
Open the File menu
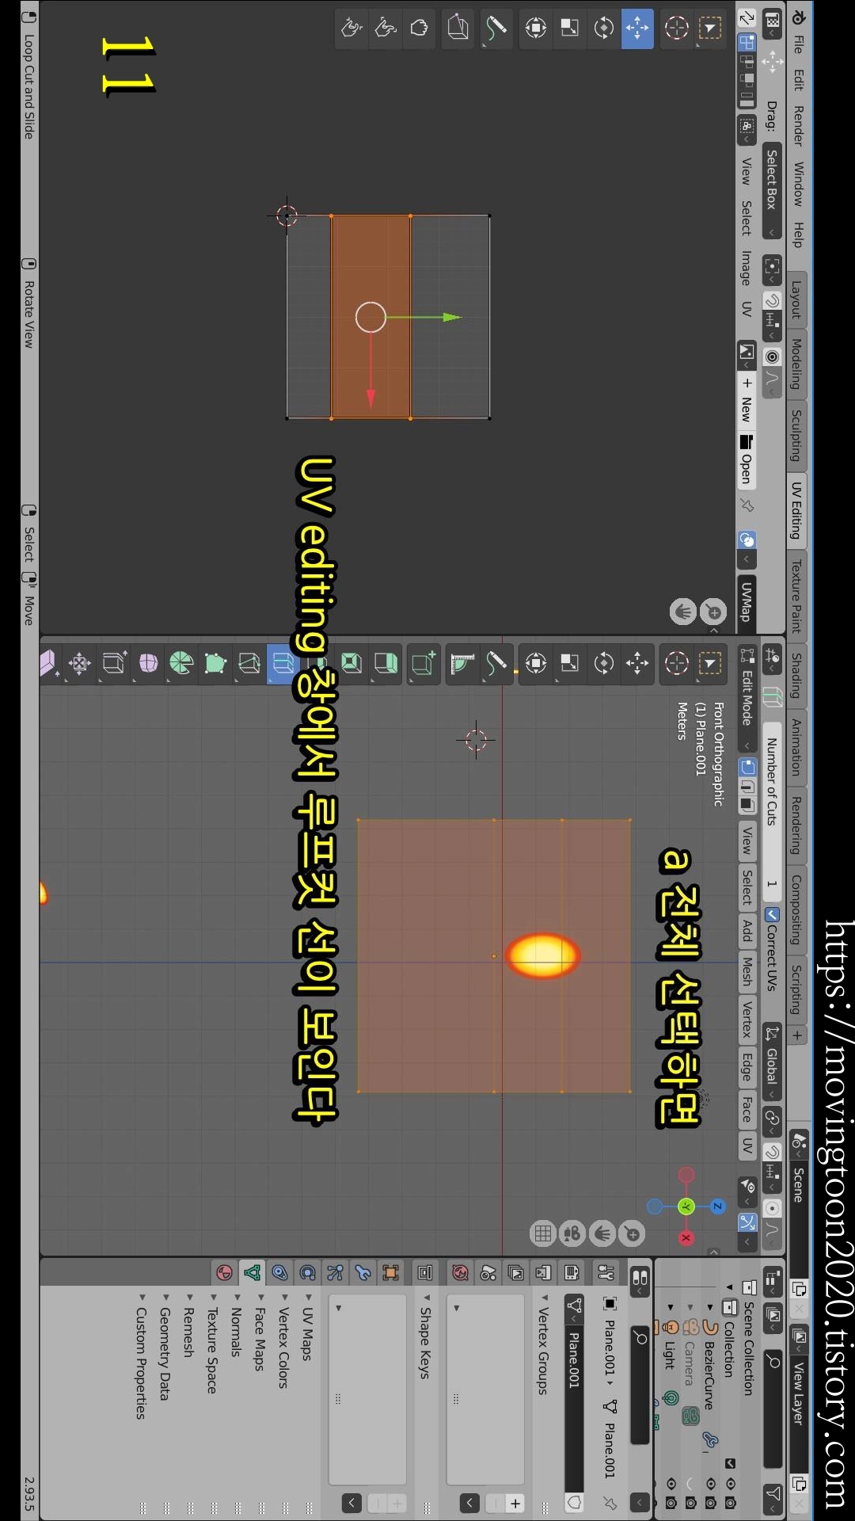(798, 44)
